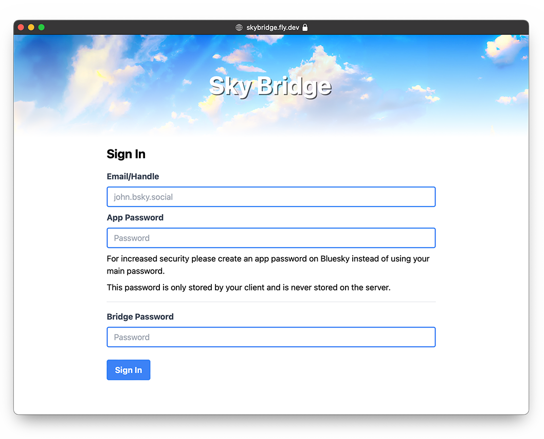Click the Sky Bridge banner title
This screenshot has height=439, width=544.
(270, 86)
